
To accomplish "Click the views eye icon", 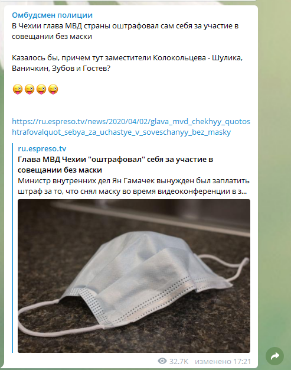I will click(162, 361).
